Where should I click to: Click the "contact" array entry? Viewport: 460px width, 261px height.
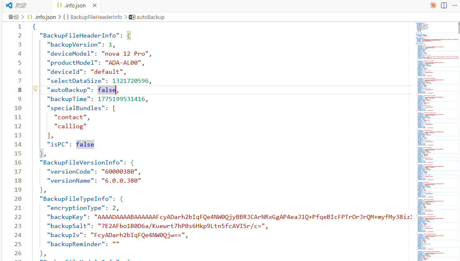pyautogui.click(x=70, y=117)
